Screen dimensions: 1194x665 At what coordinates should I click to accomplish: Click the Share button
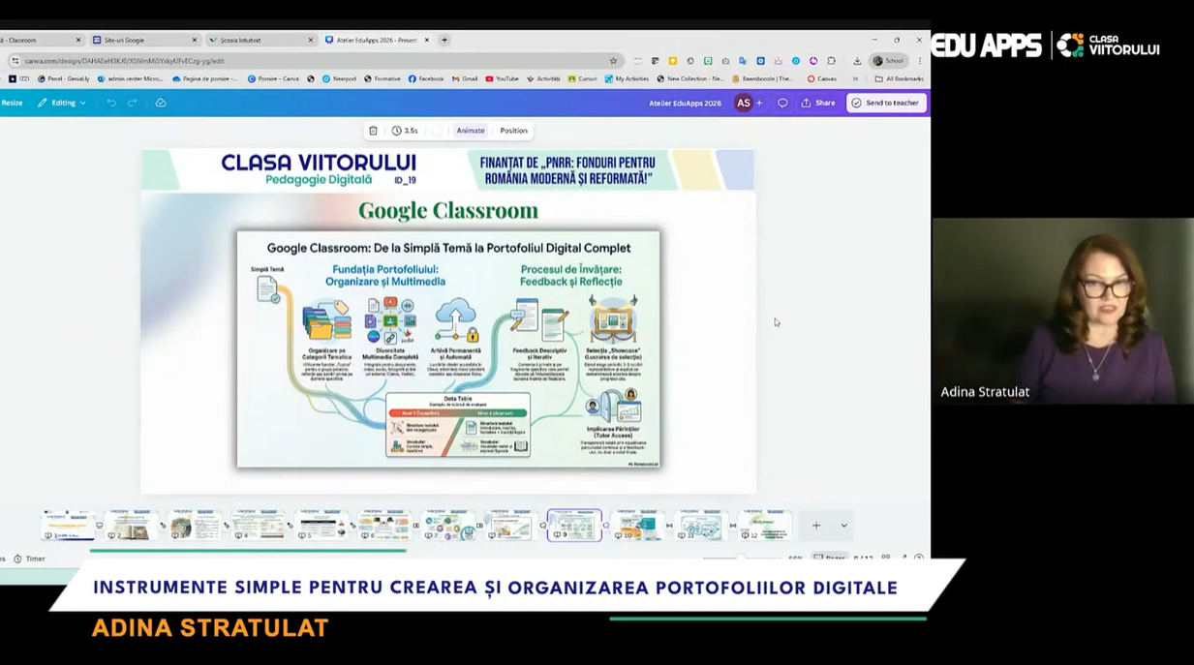pyautogui.click(x=818, y=103)
